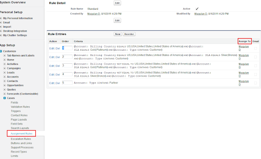The width and height of the screenshot is (261, 159).
Task: Open Home in Customize tree
Action: click(11, 60)
